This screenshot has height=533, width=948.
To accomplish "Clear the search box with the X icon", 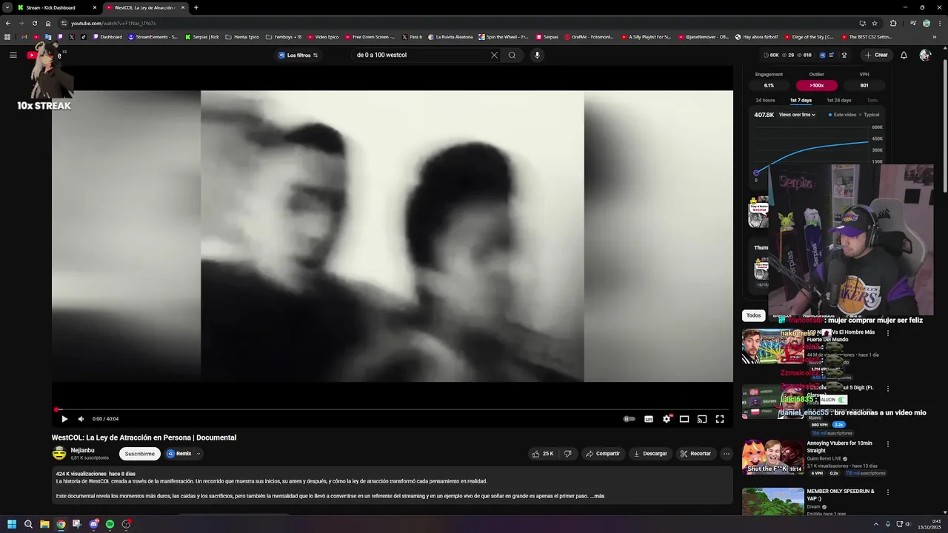I will click(494, 55).
